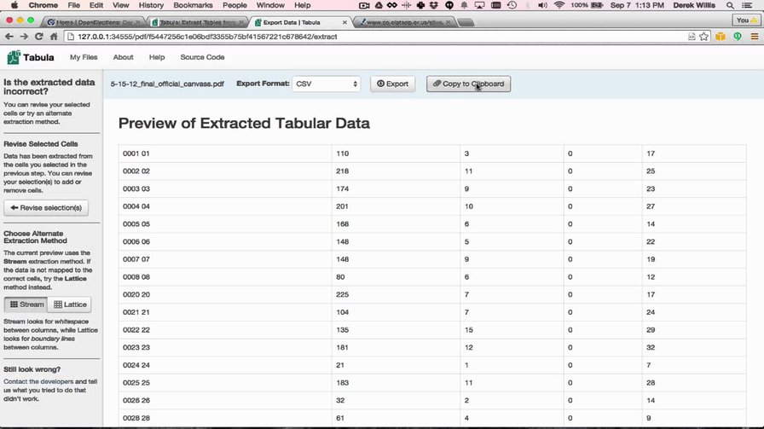Open My Files link
Screen dimensions: 764x429
tap(84, 57)
